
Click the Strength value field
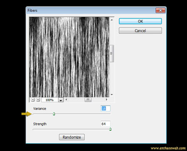pyautogui.click(x=106, y=124)
